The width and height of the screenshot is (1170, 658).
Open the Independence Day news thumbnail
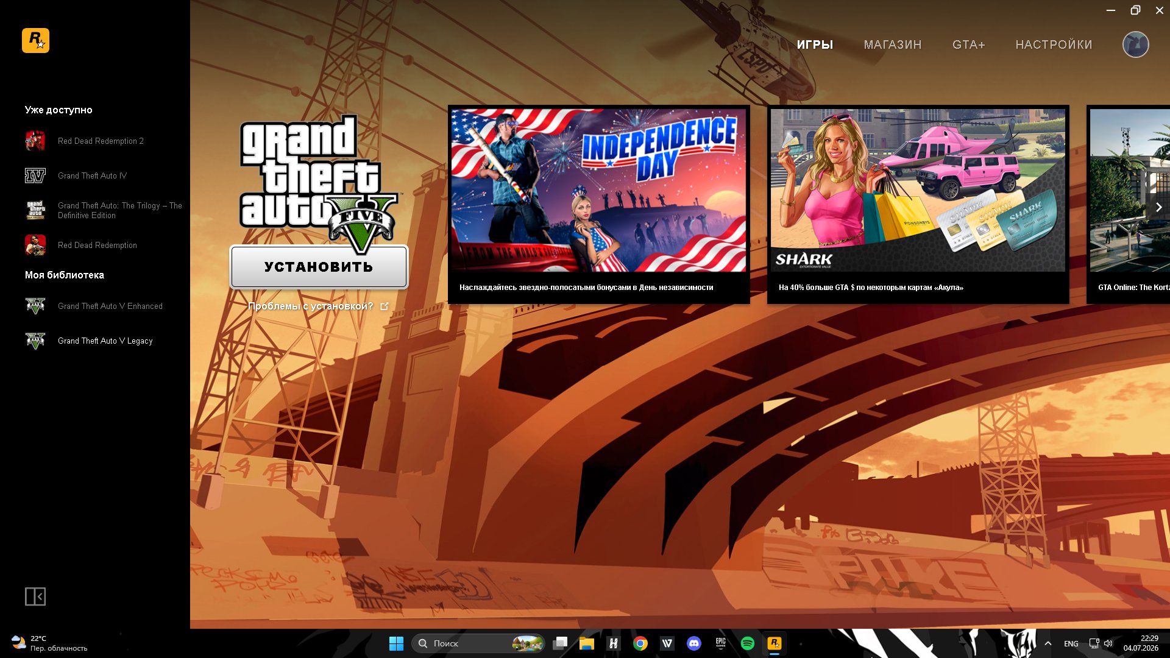pos(598,190)
